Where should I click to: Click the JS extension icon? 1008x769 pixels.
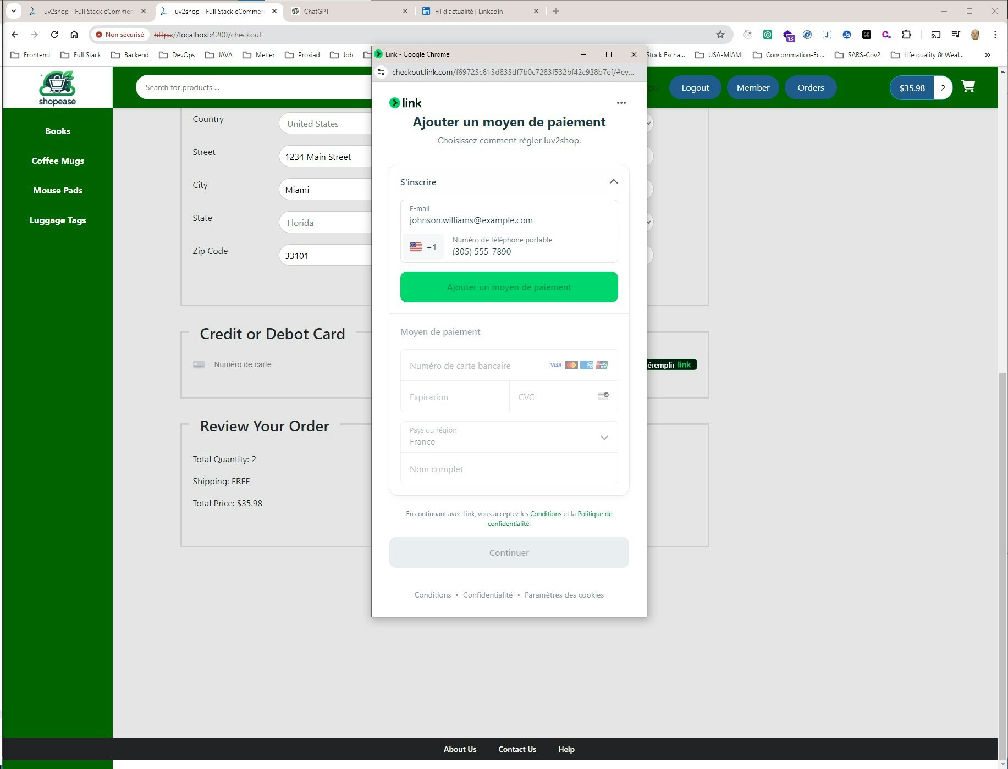pos(846,35)
